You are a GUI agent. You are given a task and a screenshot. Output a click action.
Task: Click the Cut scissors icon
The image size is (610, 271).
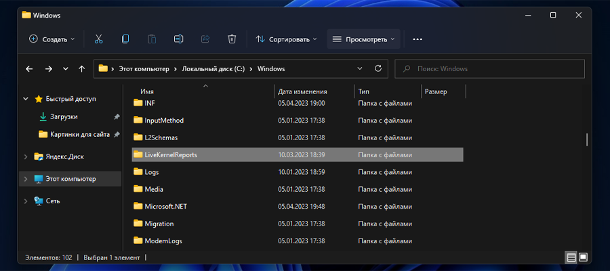click(x=98, y=39)
